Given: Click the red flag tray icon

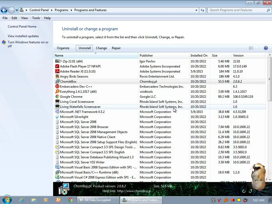Looking at the screenshot, I should click(233, 200).
